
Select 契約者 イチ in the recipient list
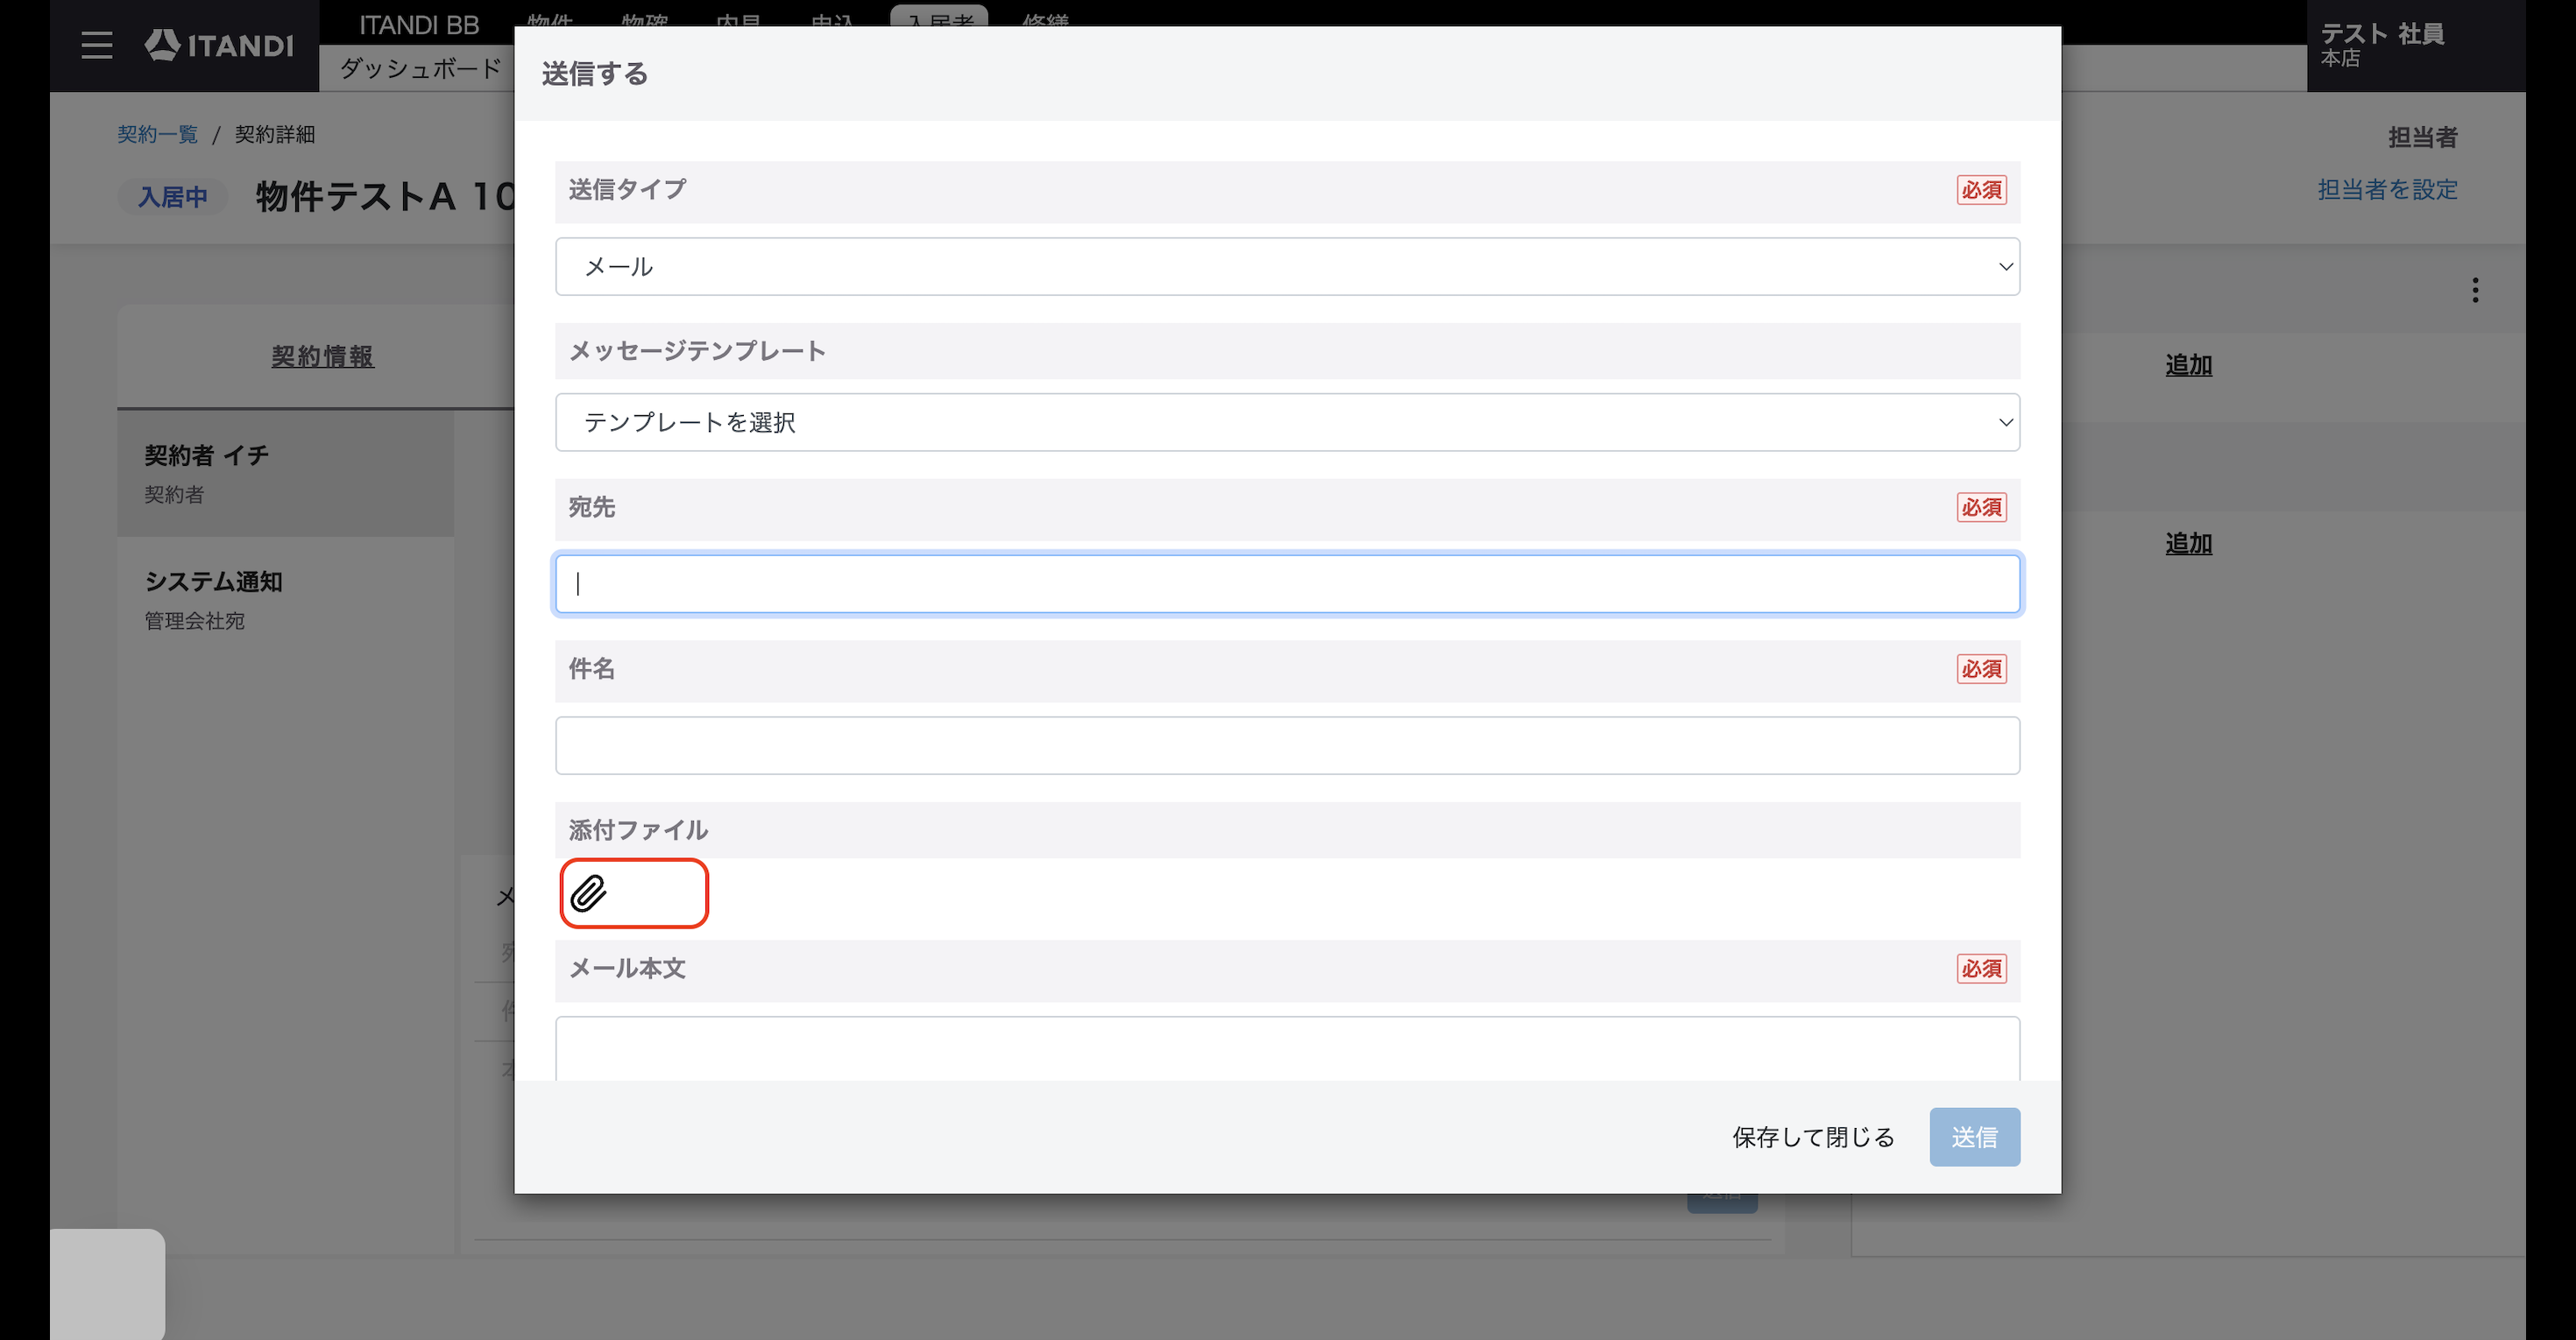285,473
